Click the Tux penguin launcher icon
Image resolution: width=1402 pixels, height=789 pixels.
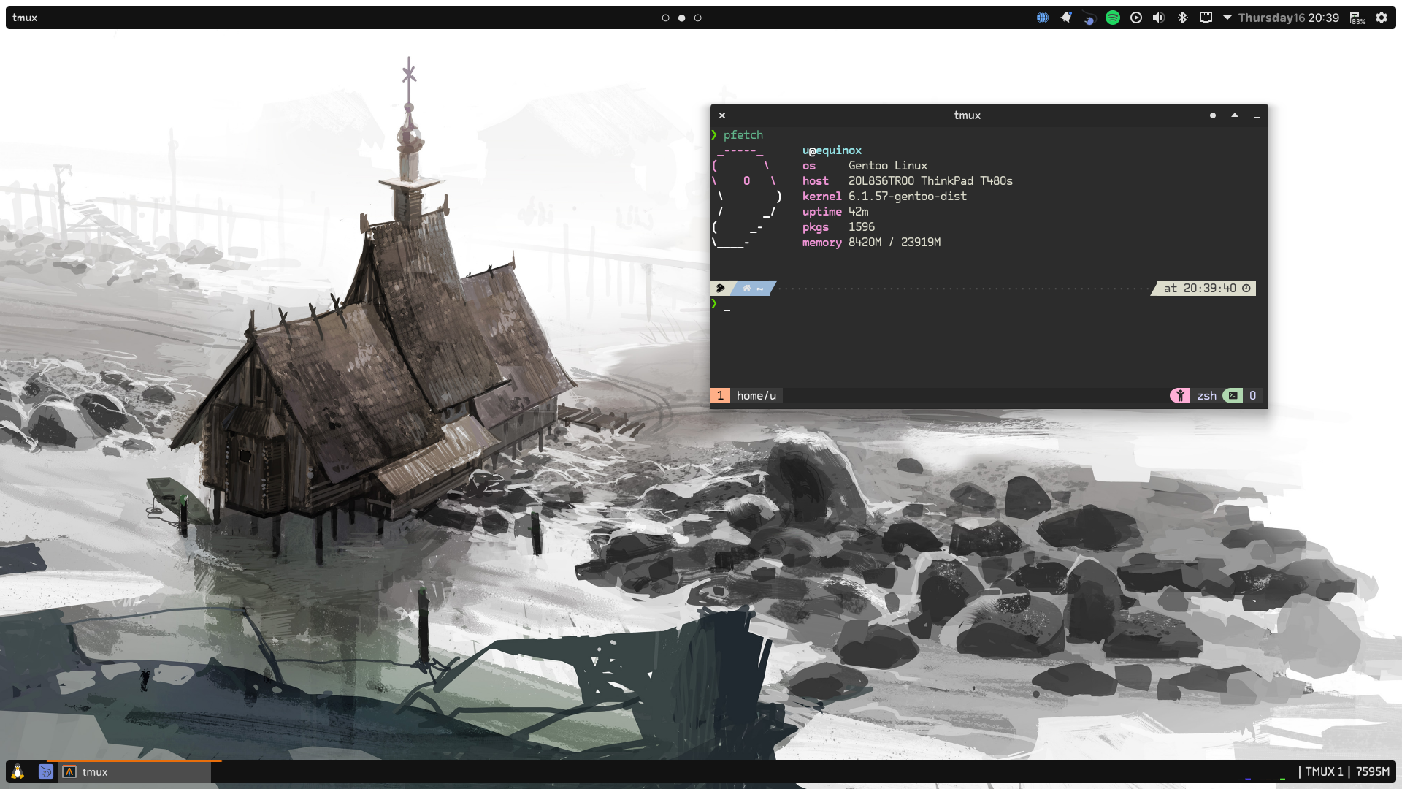coord(18,771)
